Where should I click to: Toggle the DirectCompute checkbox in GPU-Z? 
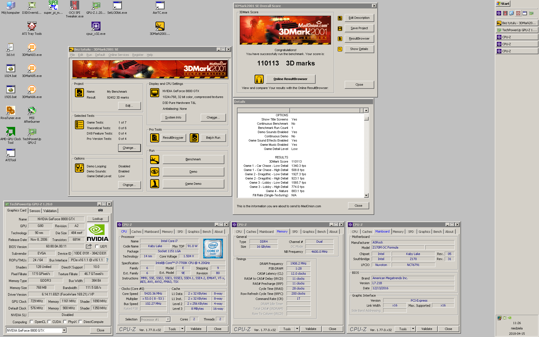click(x=80, y=322)
